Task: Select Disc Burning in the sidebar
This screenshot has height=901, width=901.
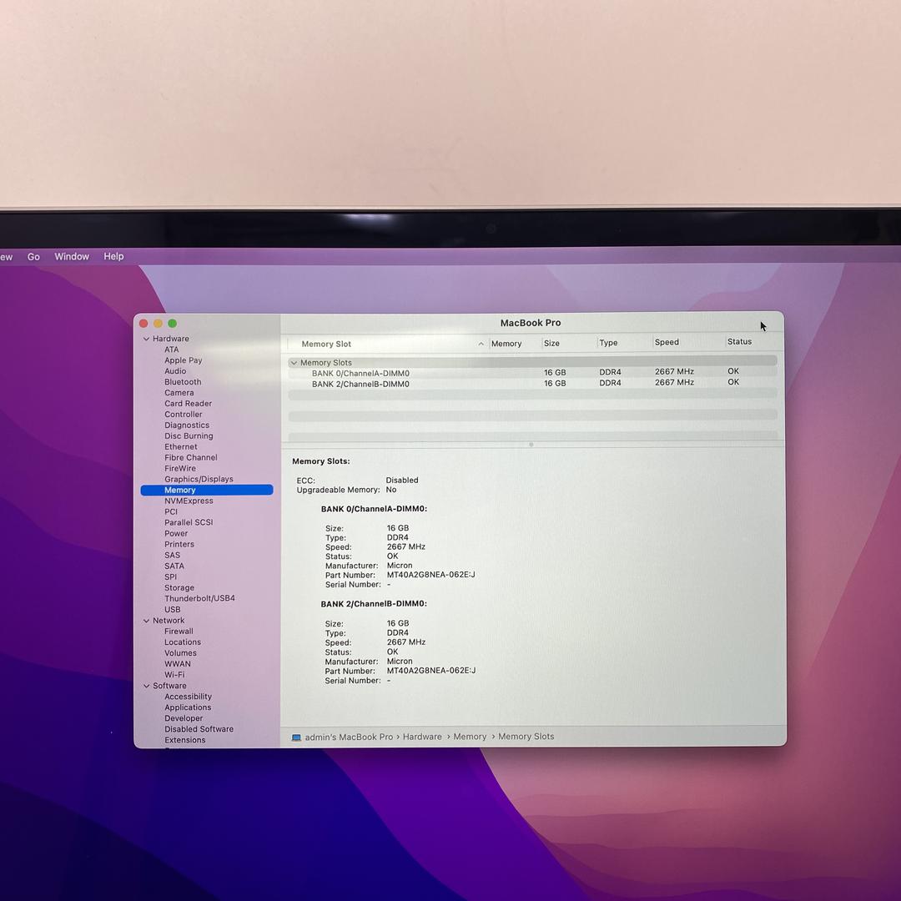Action: tap(189, 435)
